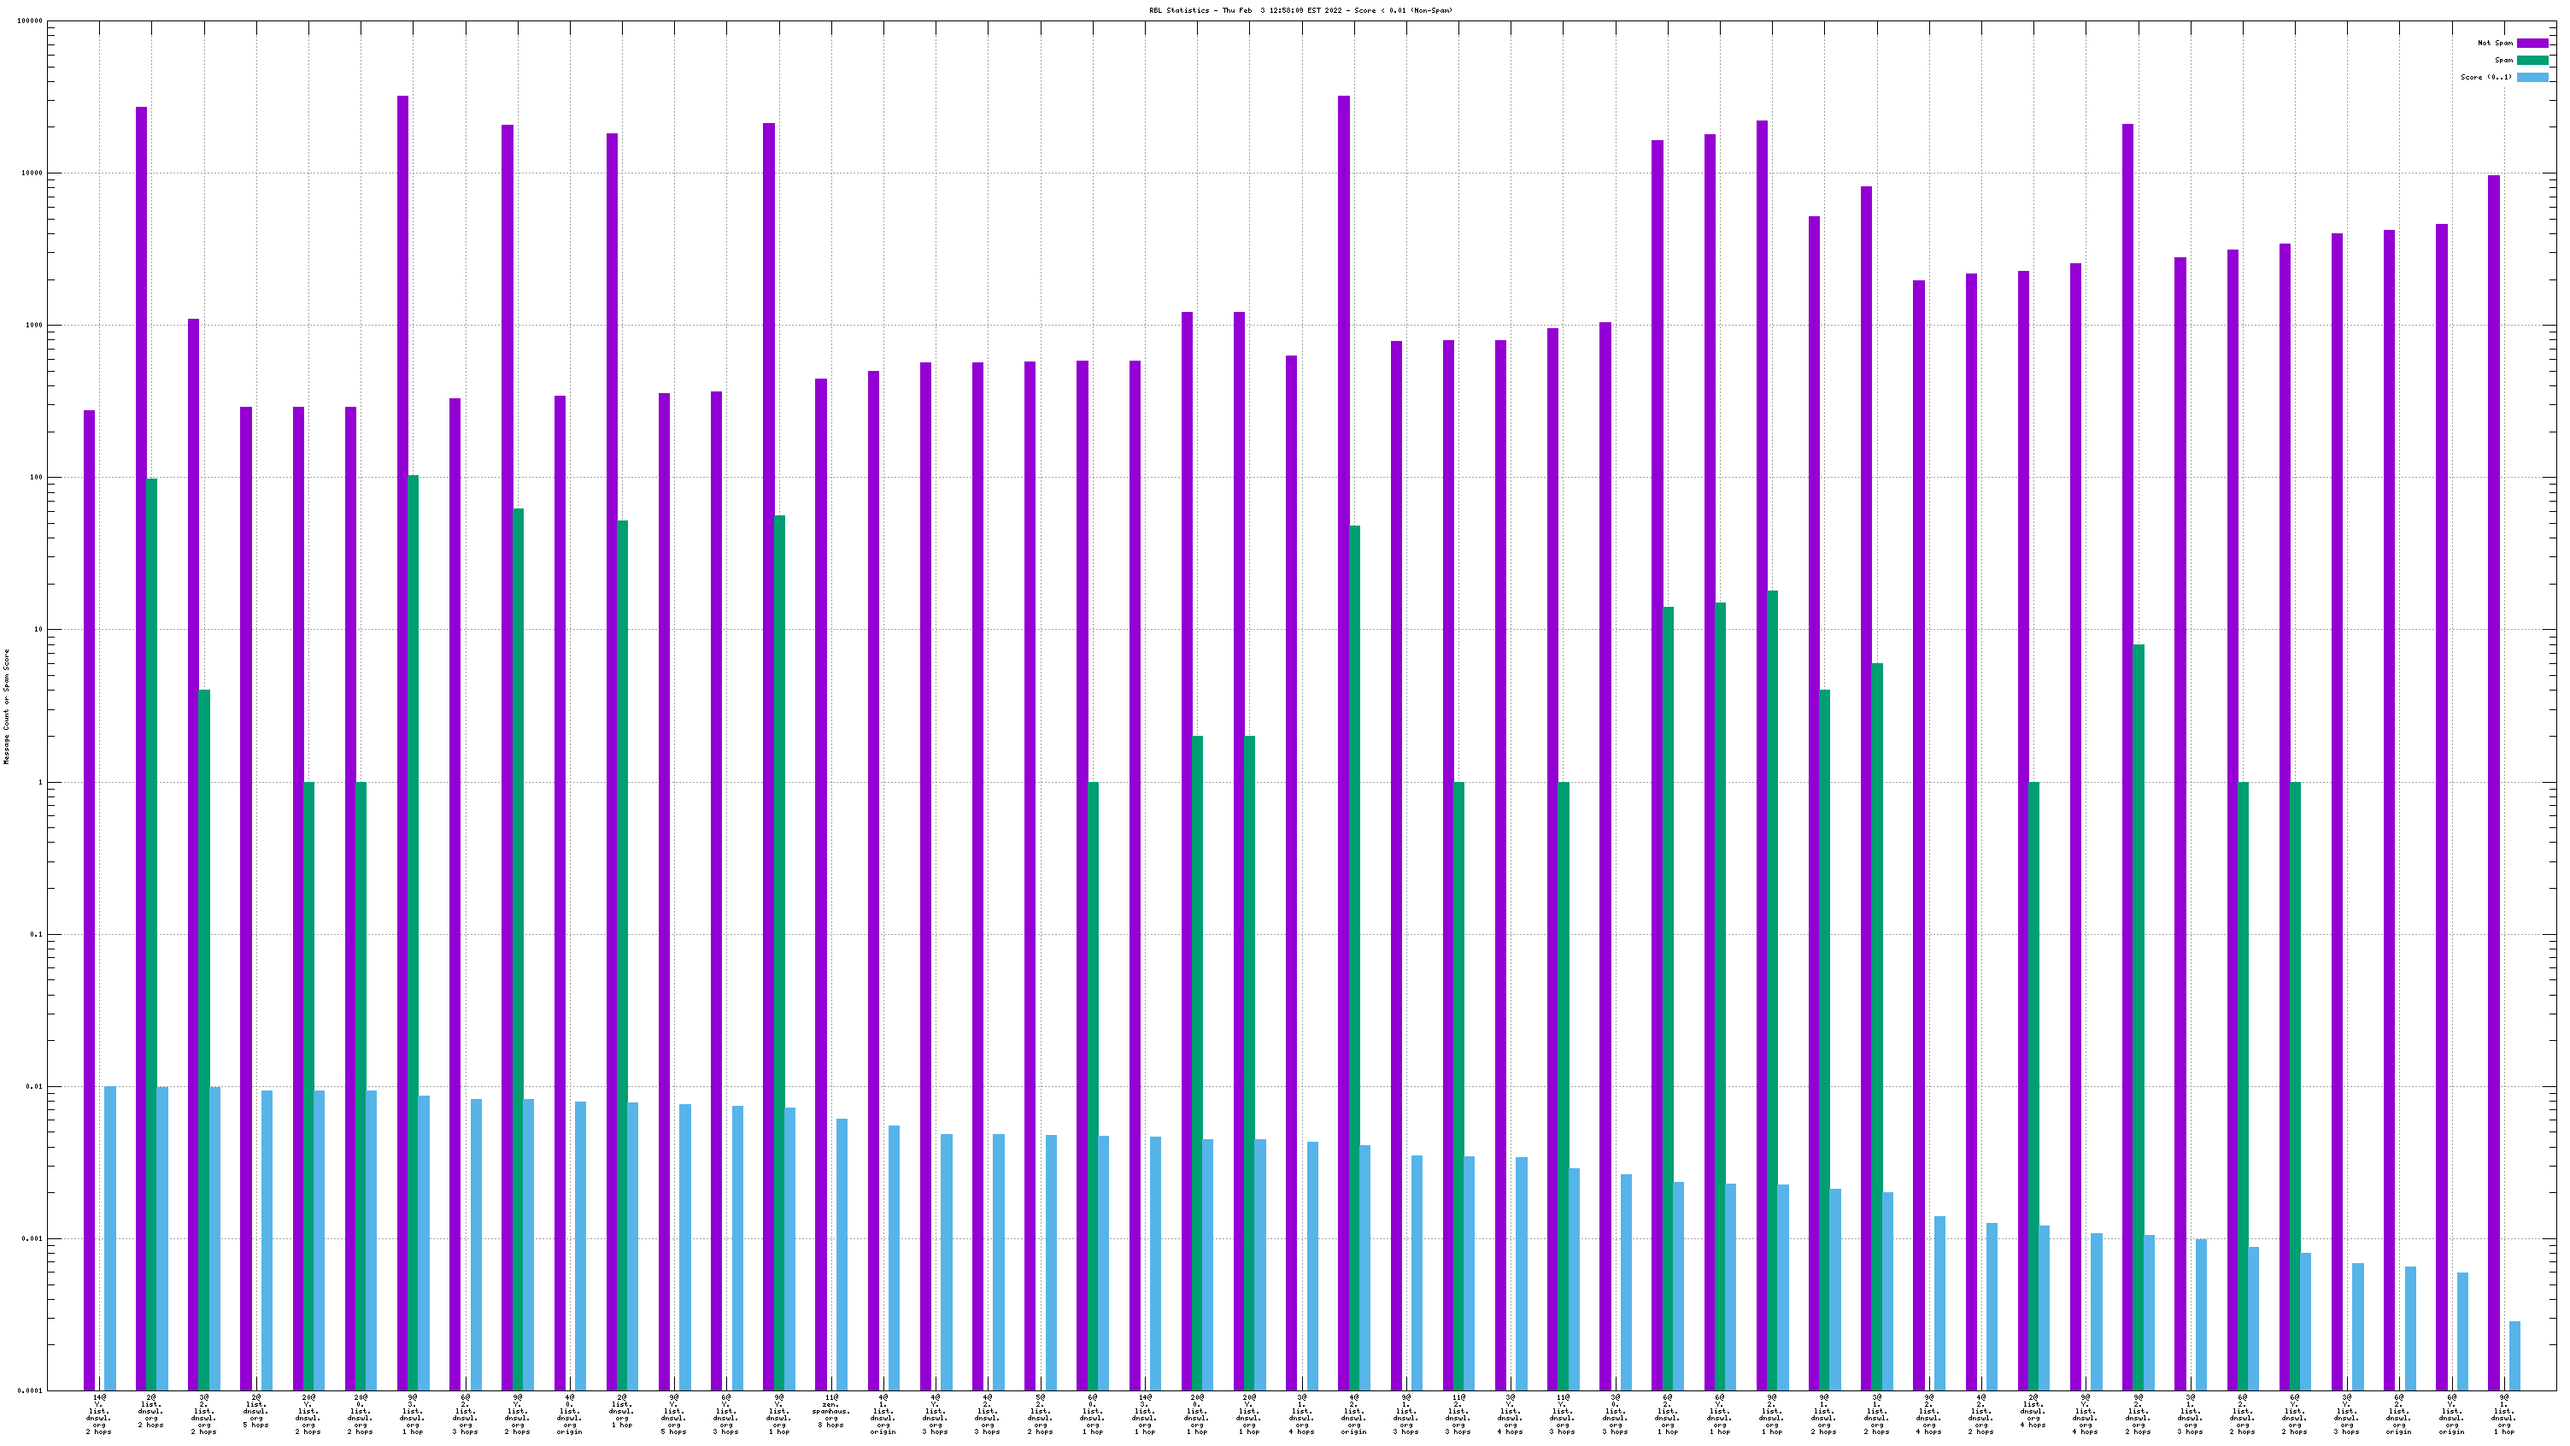Viewport: 2570px width, 1446px height.
Task: Click the 1000 y-axis tick label
Action: tap(35, 326)
